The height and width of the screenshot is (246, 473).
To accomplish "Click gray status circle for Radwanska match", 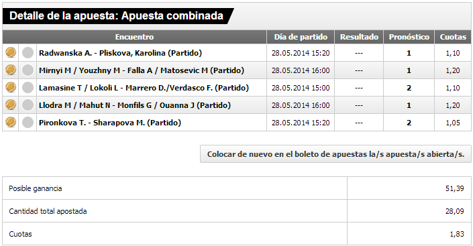I will (x=28, y=53).
